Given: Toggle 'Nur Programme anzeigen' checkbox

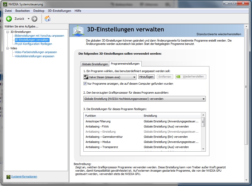Looking at the screenshot, I should [85, 84].
